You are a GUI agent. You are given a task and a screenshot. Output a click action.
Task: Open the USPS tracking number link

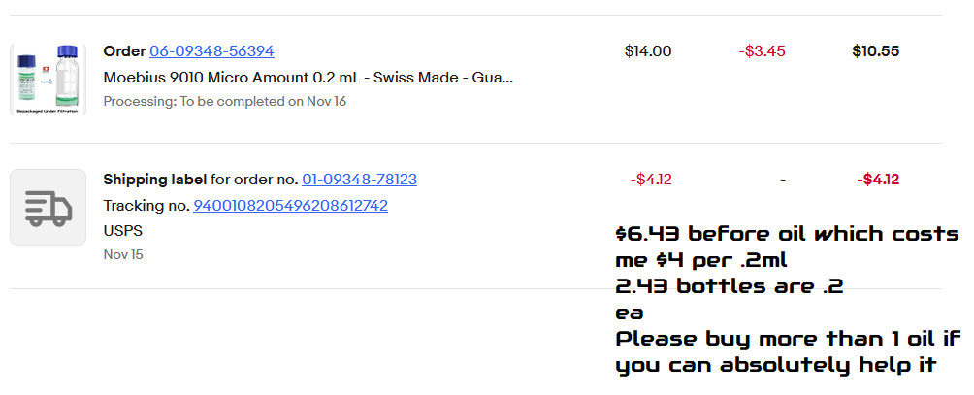pos(290,206)
